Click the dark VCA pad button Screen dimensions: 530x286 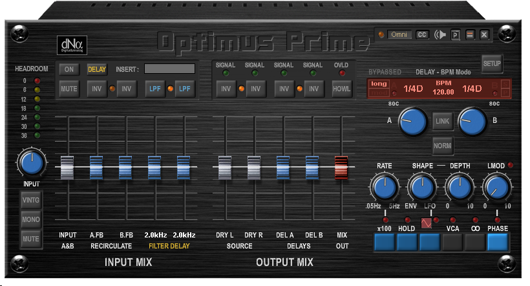coord(452,243)
